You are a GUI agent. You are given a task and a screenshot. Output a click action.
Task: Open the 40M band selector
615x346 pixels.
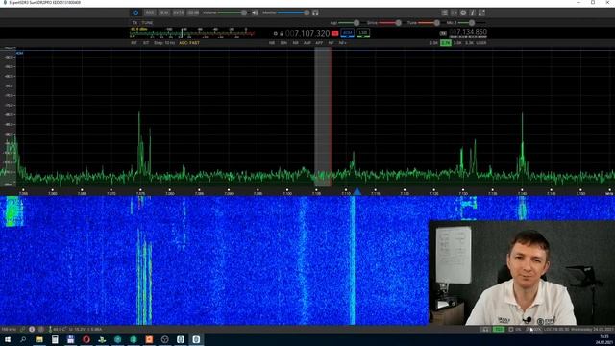coord(348,33)
